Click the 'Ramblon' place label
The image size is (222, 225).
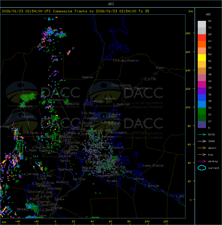pyautogui.click(x=88, y=77)
